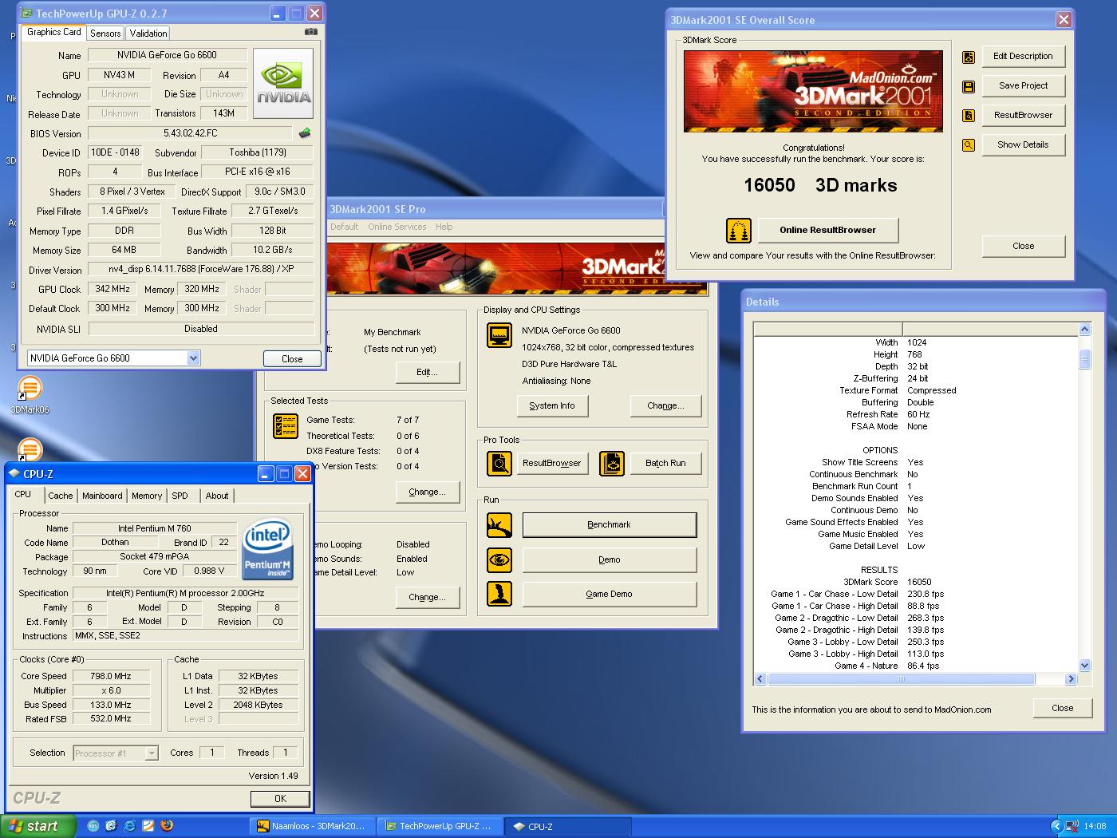This screenshot has height=838, width=1117.
Task: Click the Save Project button
Action: (x=1023, y=86)
